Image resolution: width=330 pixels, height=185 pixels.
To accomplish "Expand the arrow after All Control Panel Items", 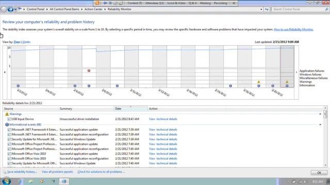I will pos(82,9).
